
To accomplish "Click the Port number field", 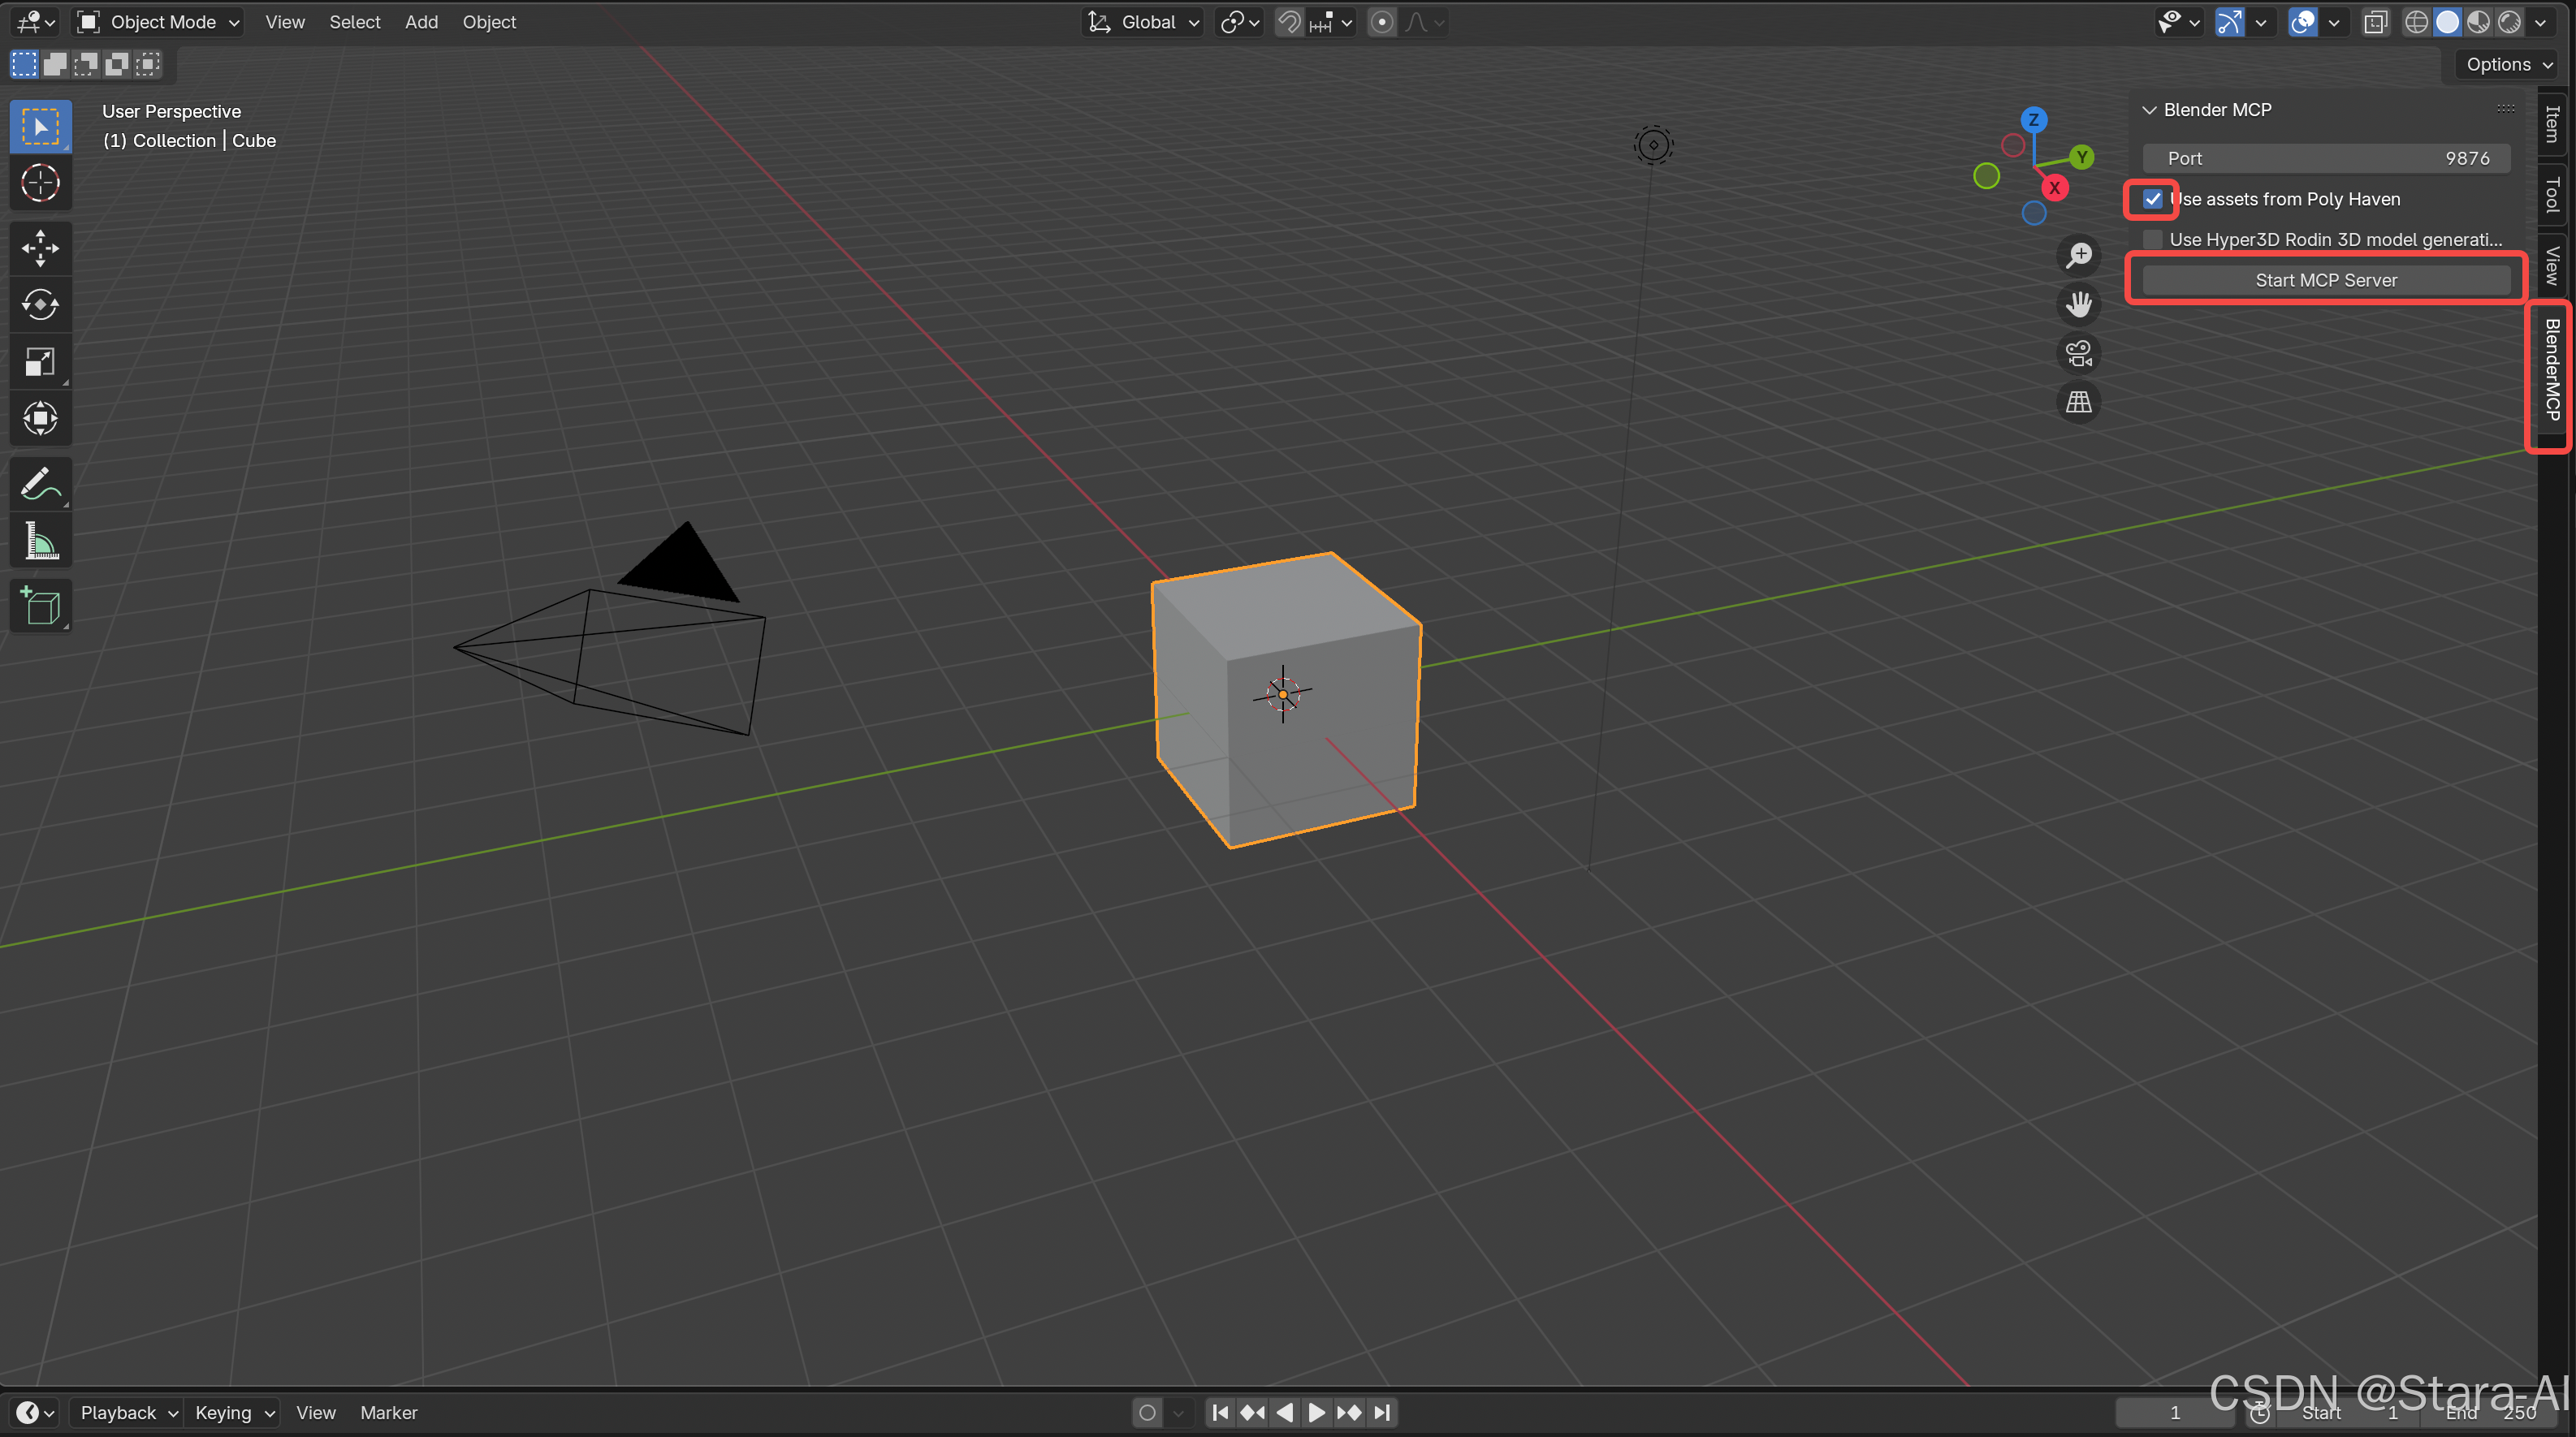I will [2326, 158].
